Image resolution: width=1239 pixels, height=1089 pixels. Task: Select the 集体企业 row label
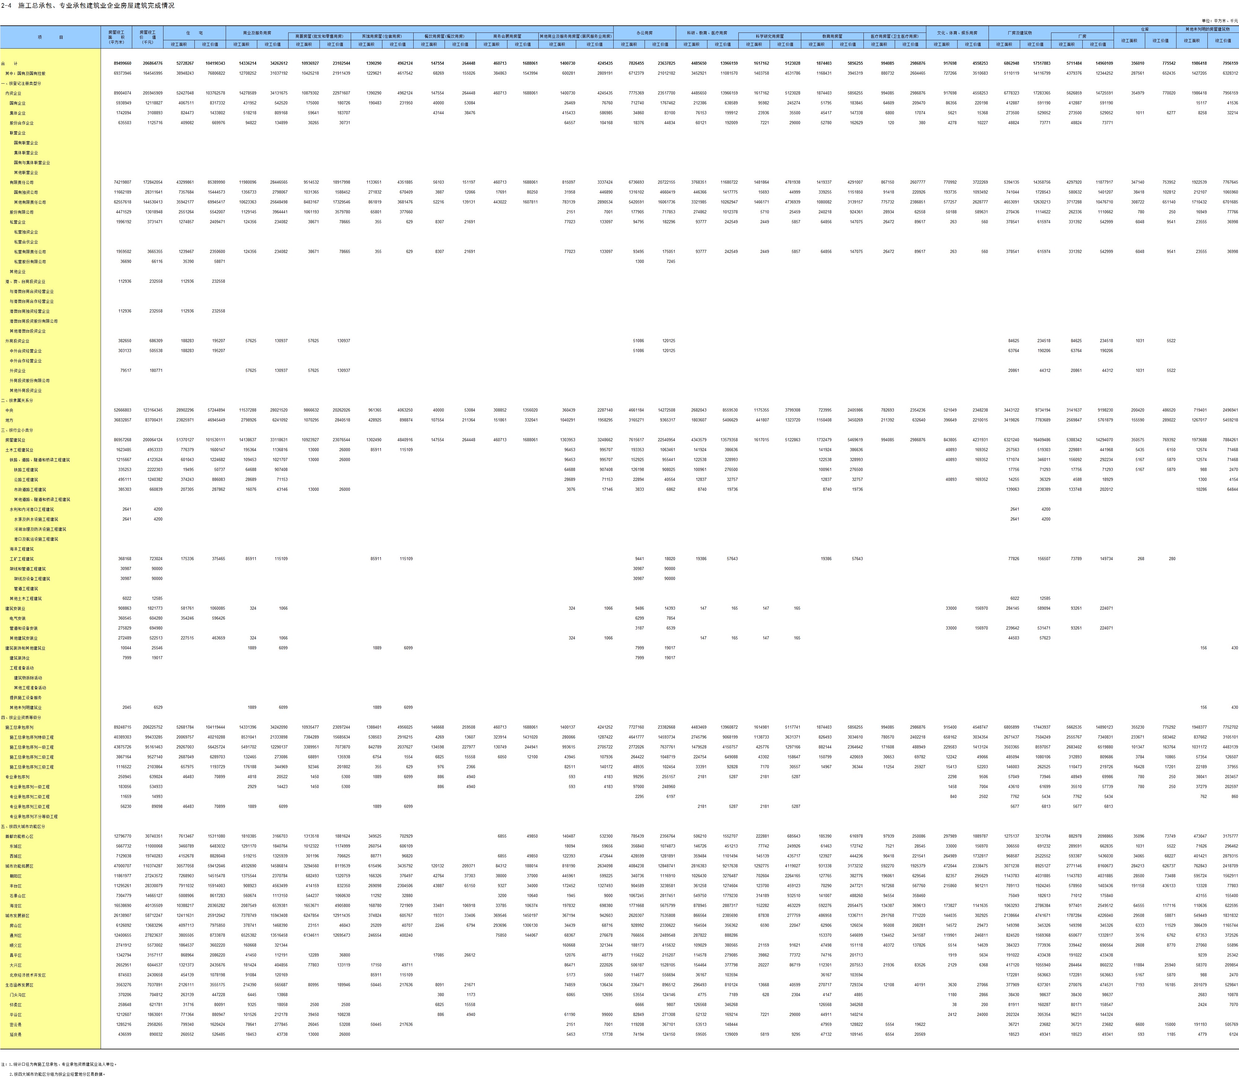(x=18, y=113)
